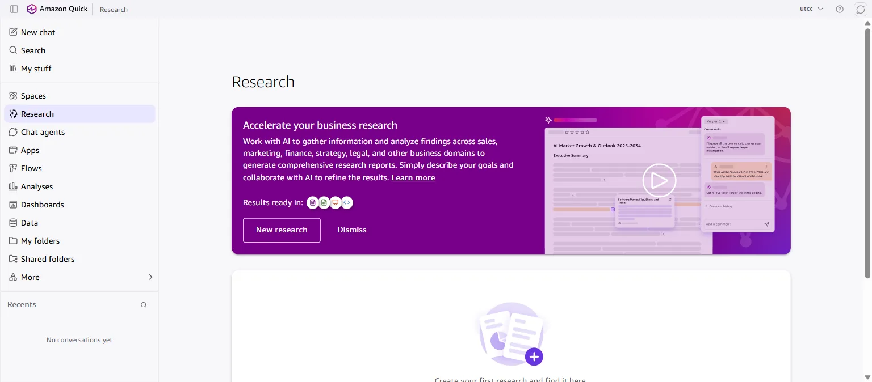Click the AI Market Growth report preview
This screenshot has width=872, height=382.
[x=628, y=191]
